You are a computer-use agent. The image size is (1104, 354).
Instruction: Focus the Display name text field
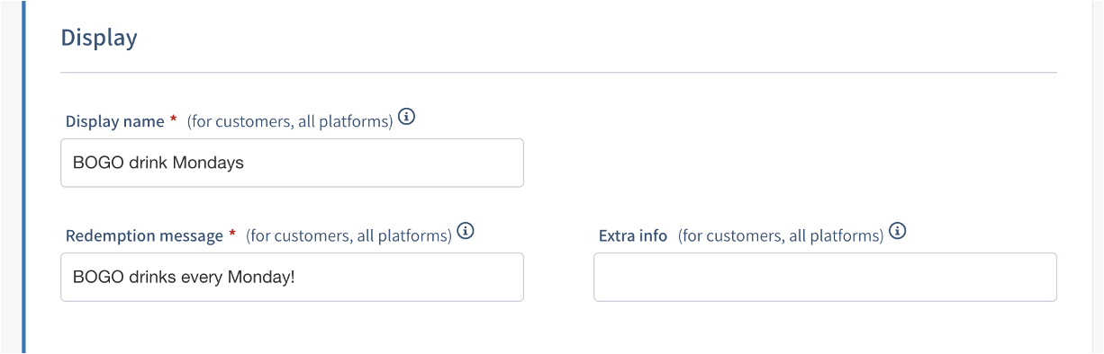[x=292, y=163]
